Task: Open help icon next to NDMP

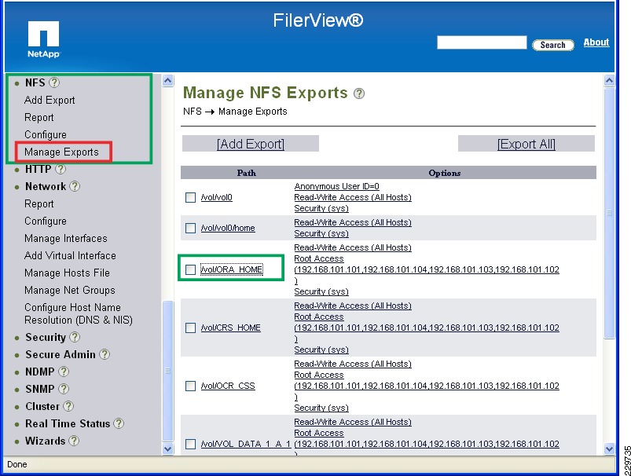Action: tap(64, 372)
